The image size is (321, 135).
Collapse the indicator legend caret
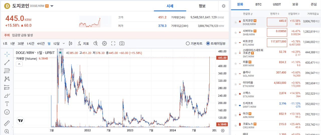[19, 64]
